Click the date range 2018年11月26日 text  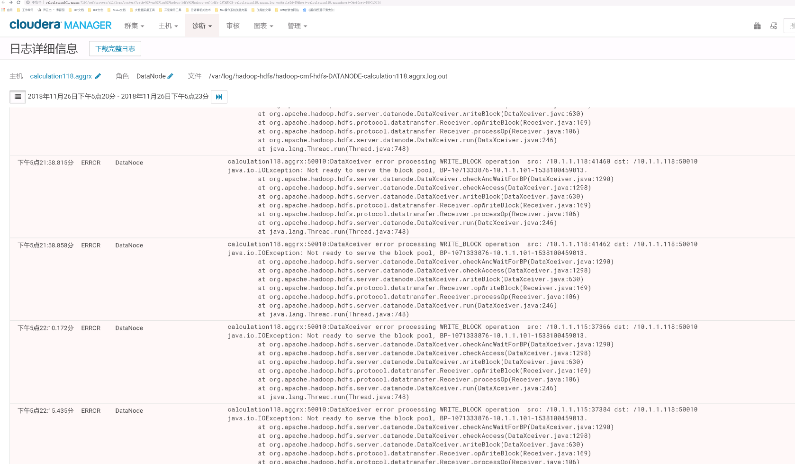pyautogui.click(x=118, y=96)
